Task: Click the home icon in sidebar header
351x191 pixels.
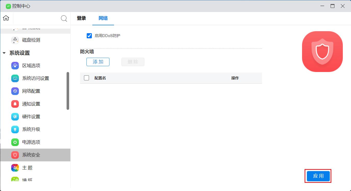Action: pyautogui.click(x=6, y=18)
